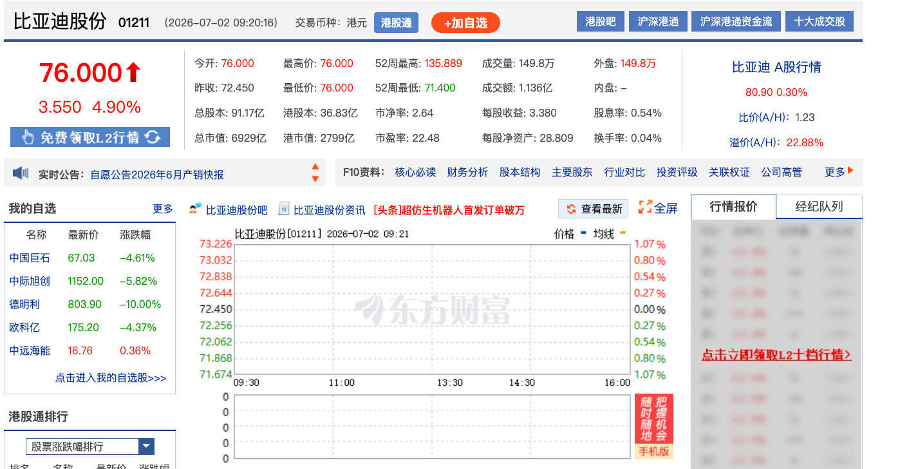Open the 十大成交股 button
Screen dimensions: 900x469
[x=820, y=21]
